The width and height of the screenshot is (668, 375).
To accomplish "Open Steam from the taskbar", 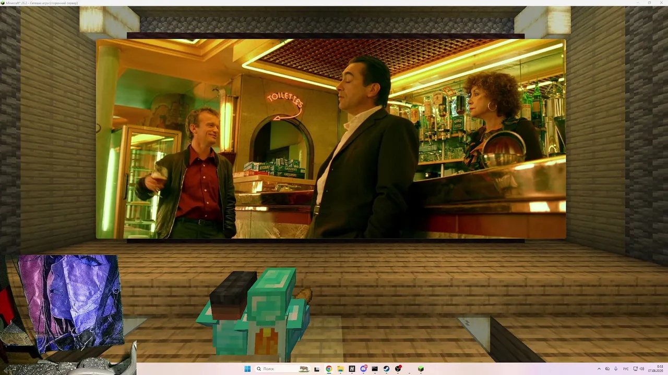I will pyautogui.click(x=386, y=369).
